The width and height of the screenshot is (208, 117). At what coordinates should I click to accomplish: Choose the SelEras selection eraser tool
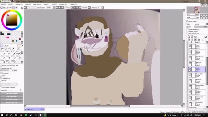(x=18, y=57)
